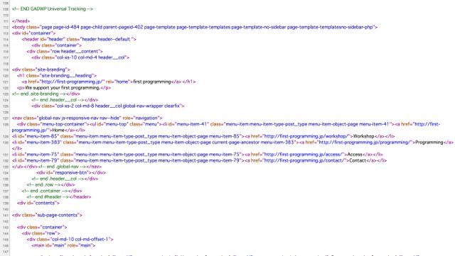Image resolution: width=455 pixels, height=256 pixels.
Task: Open the first-programming.jp/access/ URL link
Action: pos(304,155)
